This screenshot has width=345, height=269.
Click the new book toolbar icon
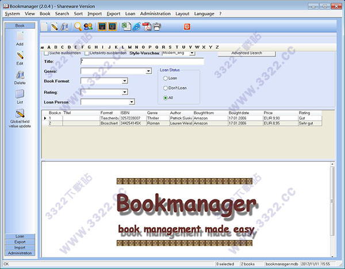pyautogui.click(x=44, y=27)
